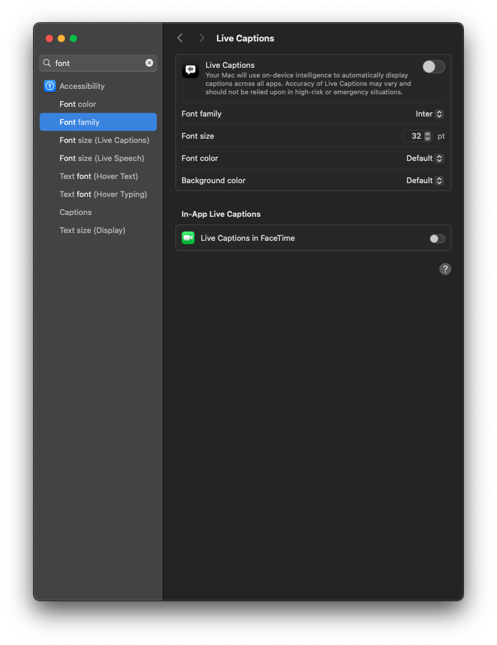Select the Captions search result
The image size is (497, 645).
pos(76,212)
